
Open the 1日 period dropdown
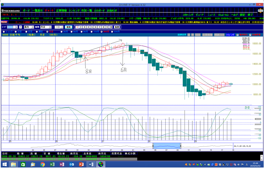(59, 27)
